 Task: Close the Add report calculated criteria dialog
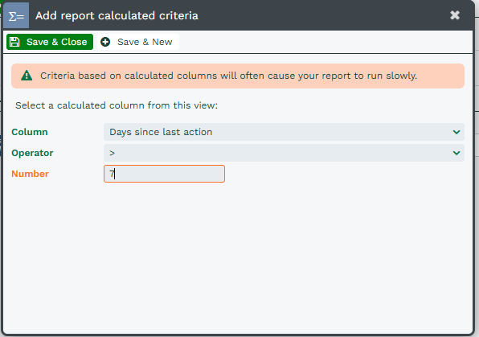coord(455,15)
